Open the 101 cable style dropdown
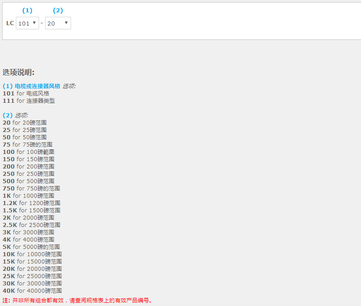Viewport: 361px width, 306px height. [x=27, y=23]
